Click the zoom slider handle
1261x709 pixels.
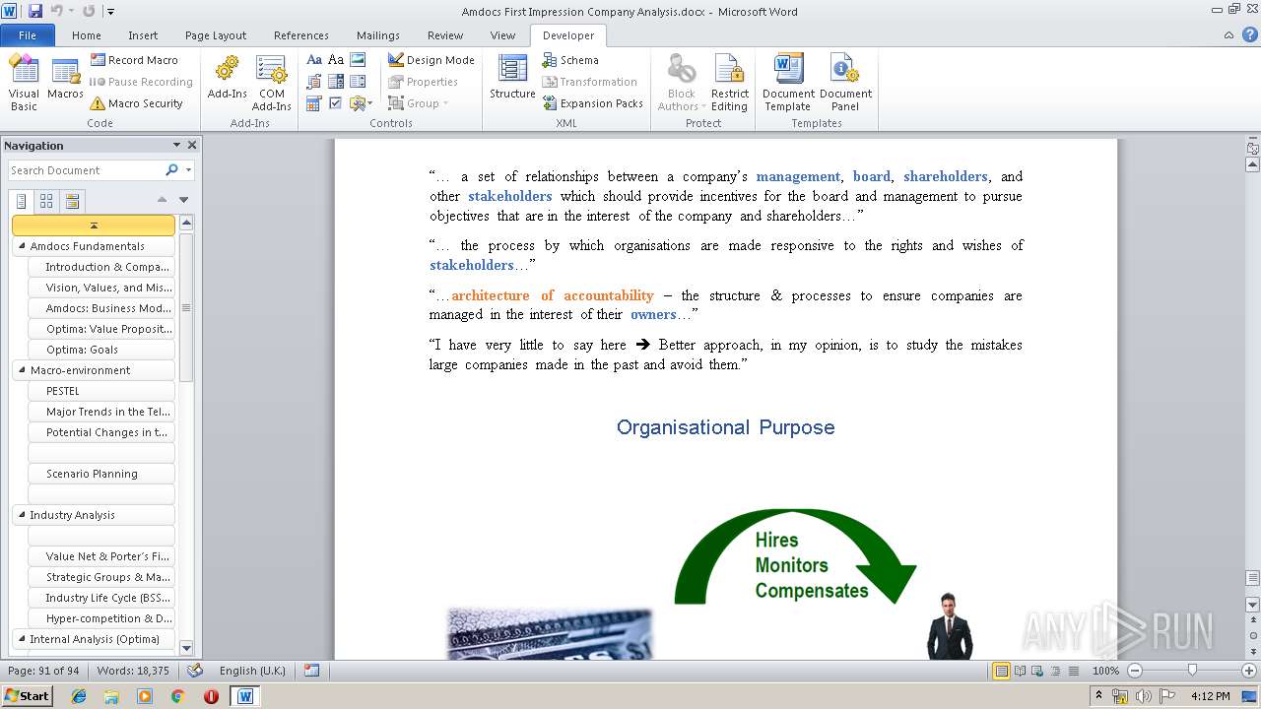pyautogui.click(x=1192, y=671)
